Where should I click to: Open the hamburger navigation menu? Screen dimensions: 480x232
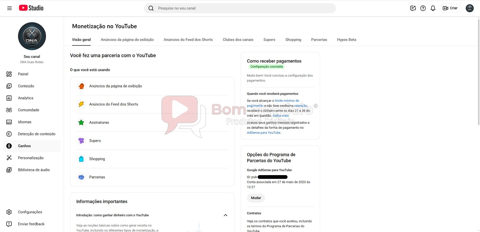(10, 8)
